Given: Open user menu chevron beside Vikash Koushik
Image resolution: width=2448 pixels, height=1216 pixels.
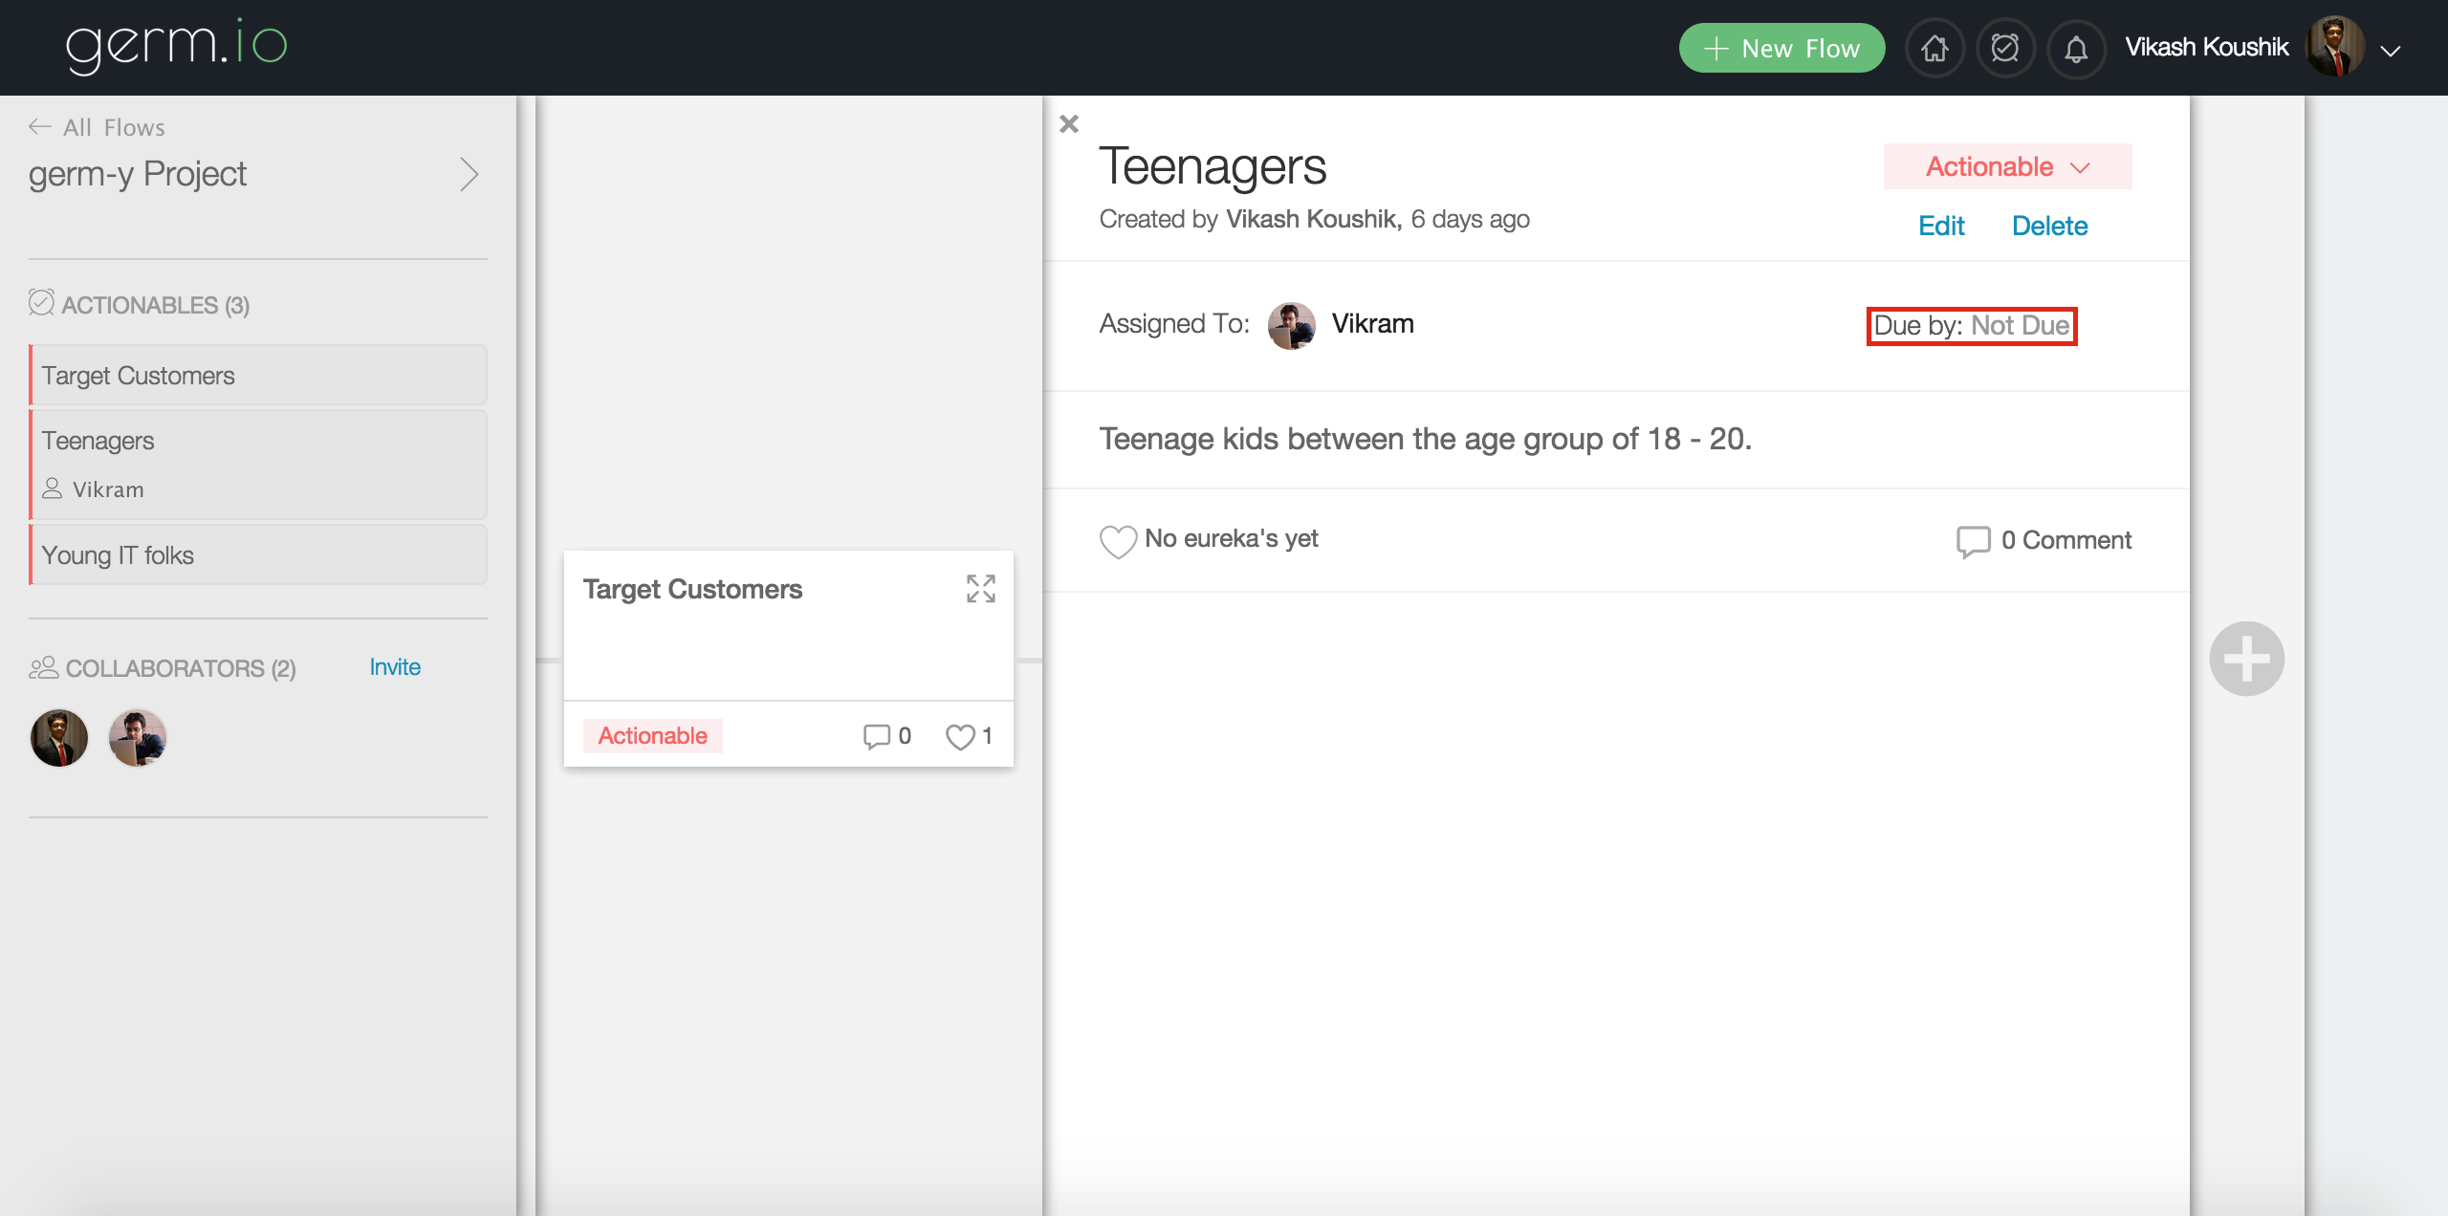Looking at the screenshot, I should pyautogui.click(x=2391, y=51).
